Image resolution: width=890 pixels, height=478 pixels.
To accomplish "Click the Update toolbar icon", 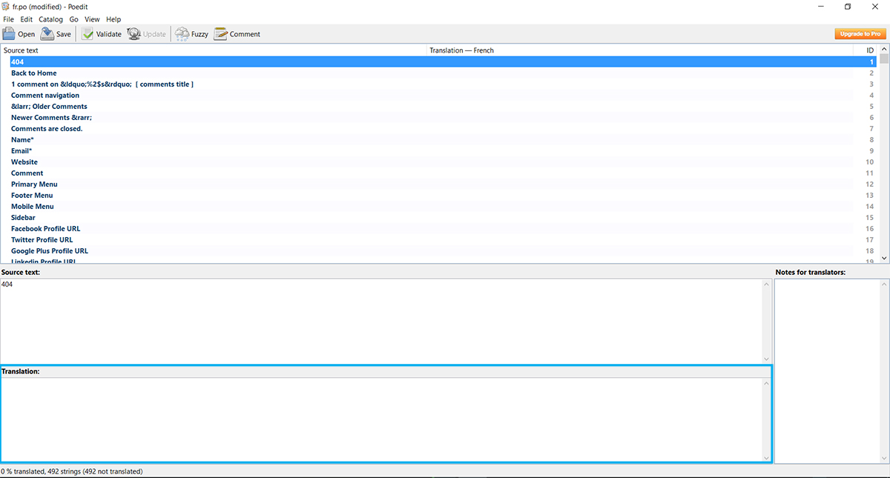I will [x=147, y=34].
